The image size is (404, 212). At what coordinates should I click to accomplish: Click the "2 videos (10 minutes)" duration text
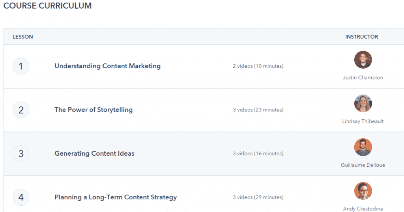(258, 66)
